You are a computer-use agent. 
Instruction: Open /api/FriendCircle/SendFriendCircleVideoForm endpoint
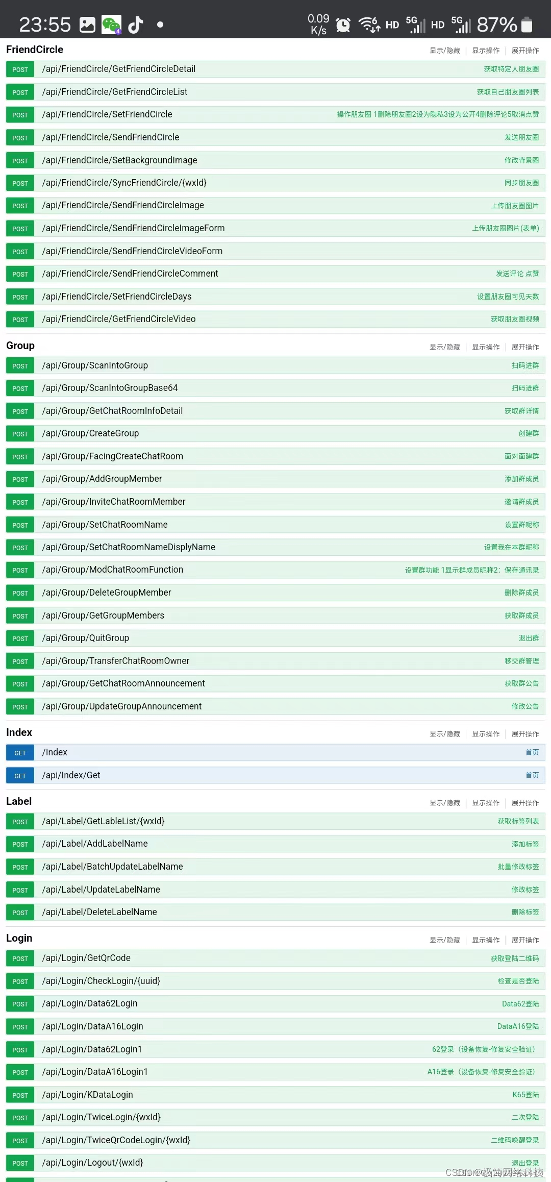(x=275, y=251)
